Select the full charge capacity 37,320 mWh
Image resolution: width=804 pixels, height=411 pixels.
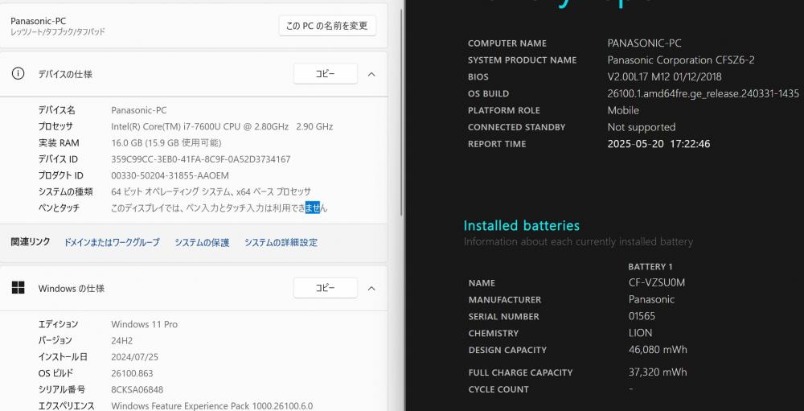click(x=658, y=372)
